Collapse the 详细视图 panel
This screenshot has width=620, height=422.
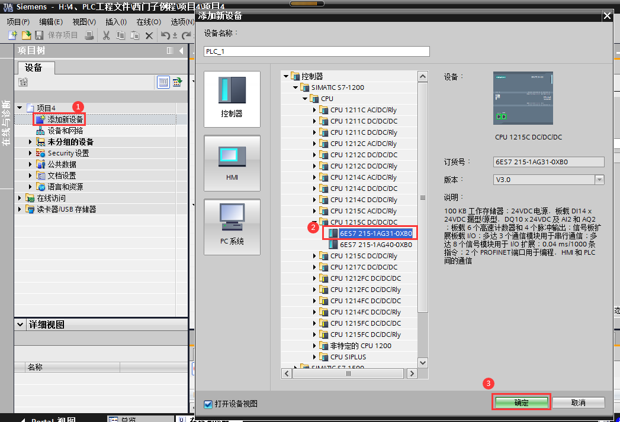click(x=21, y=324)
